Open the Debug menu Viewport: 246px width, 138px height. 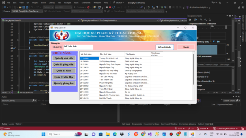click(x=52, y=3)
